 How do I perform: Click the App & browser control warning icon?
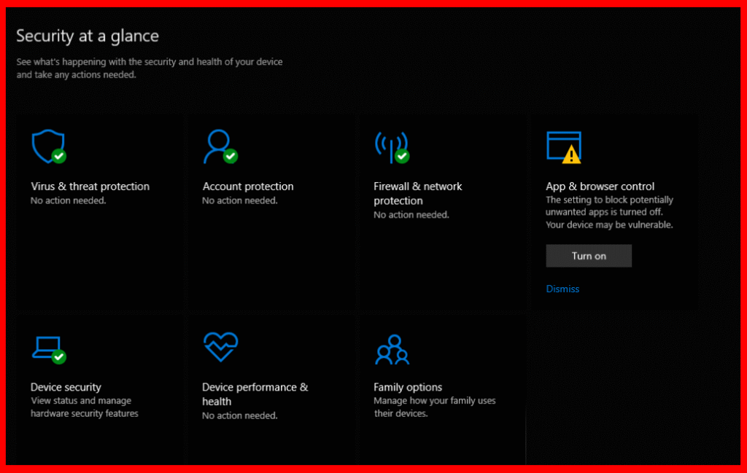click(x=564, y=147)
